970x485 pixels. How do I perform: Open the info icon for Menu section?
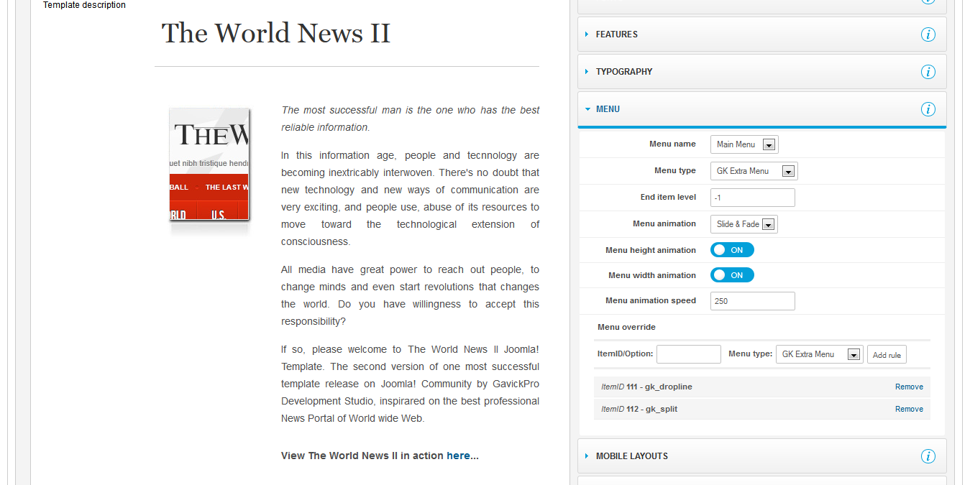(x=928, y=109)
